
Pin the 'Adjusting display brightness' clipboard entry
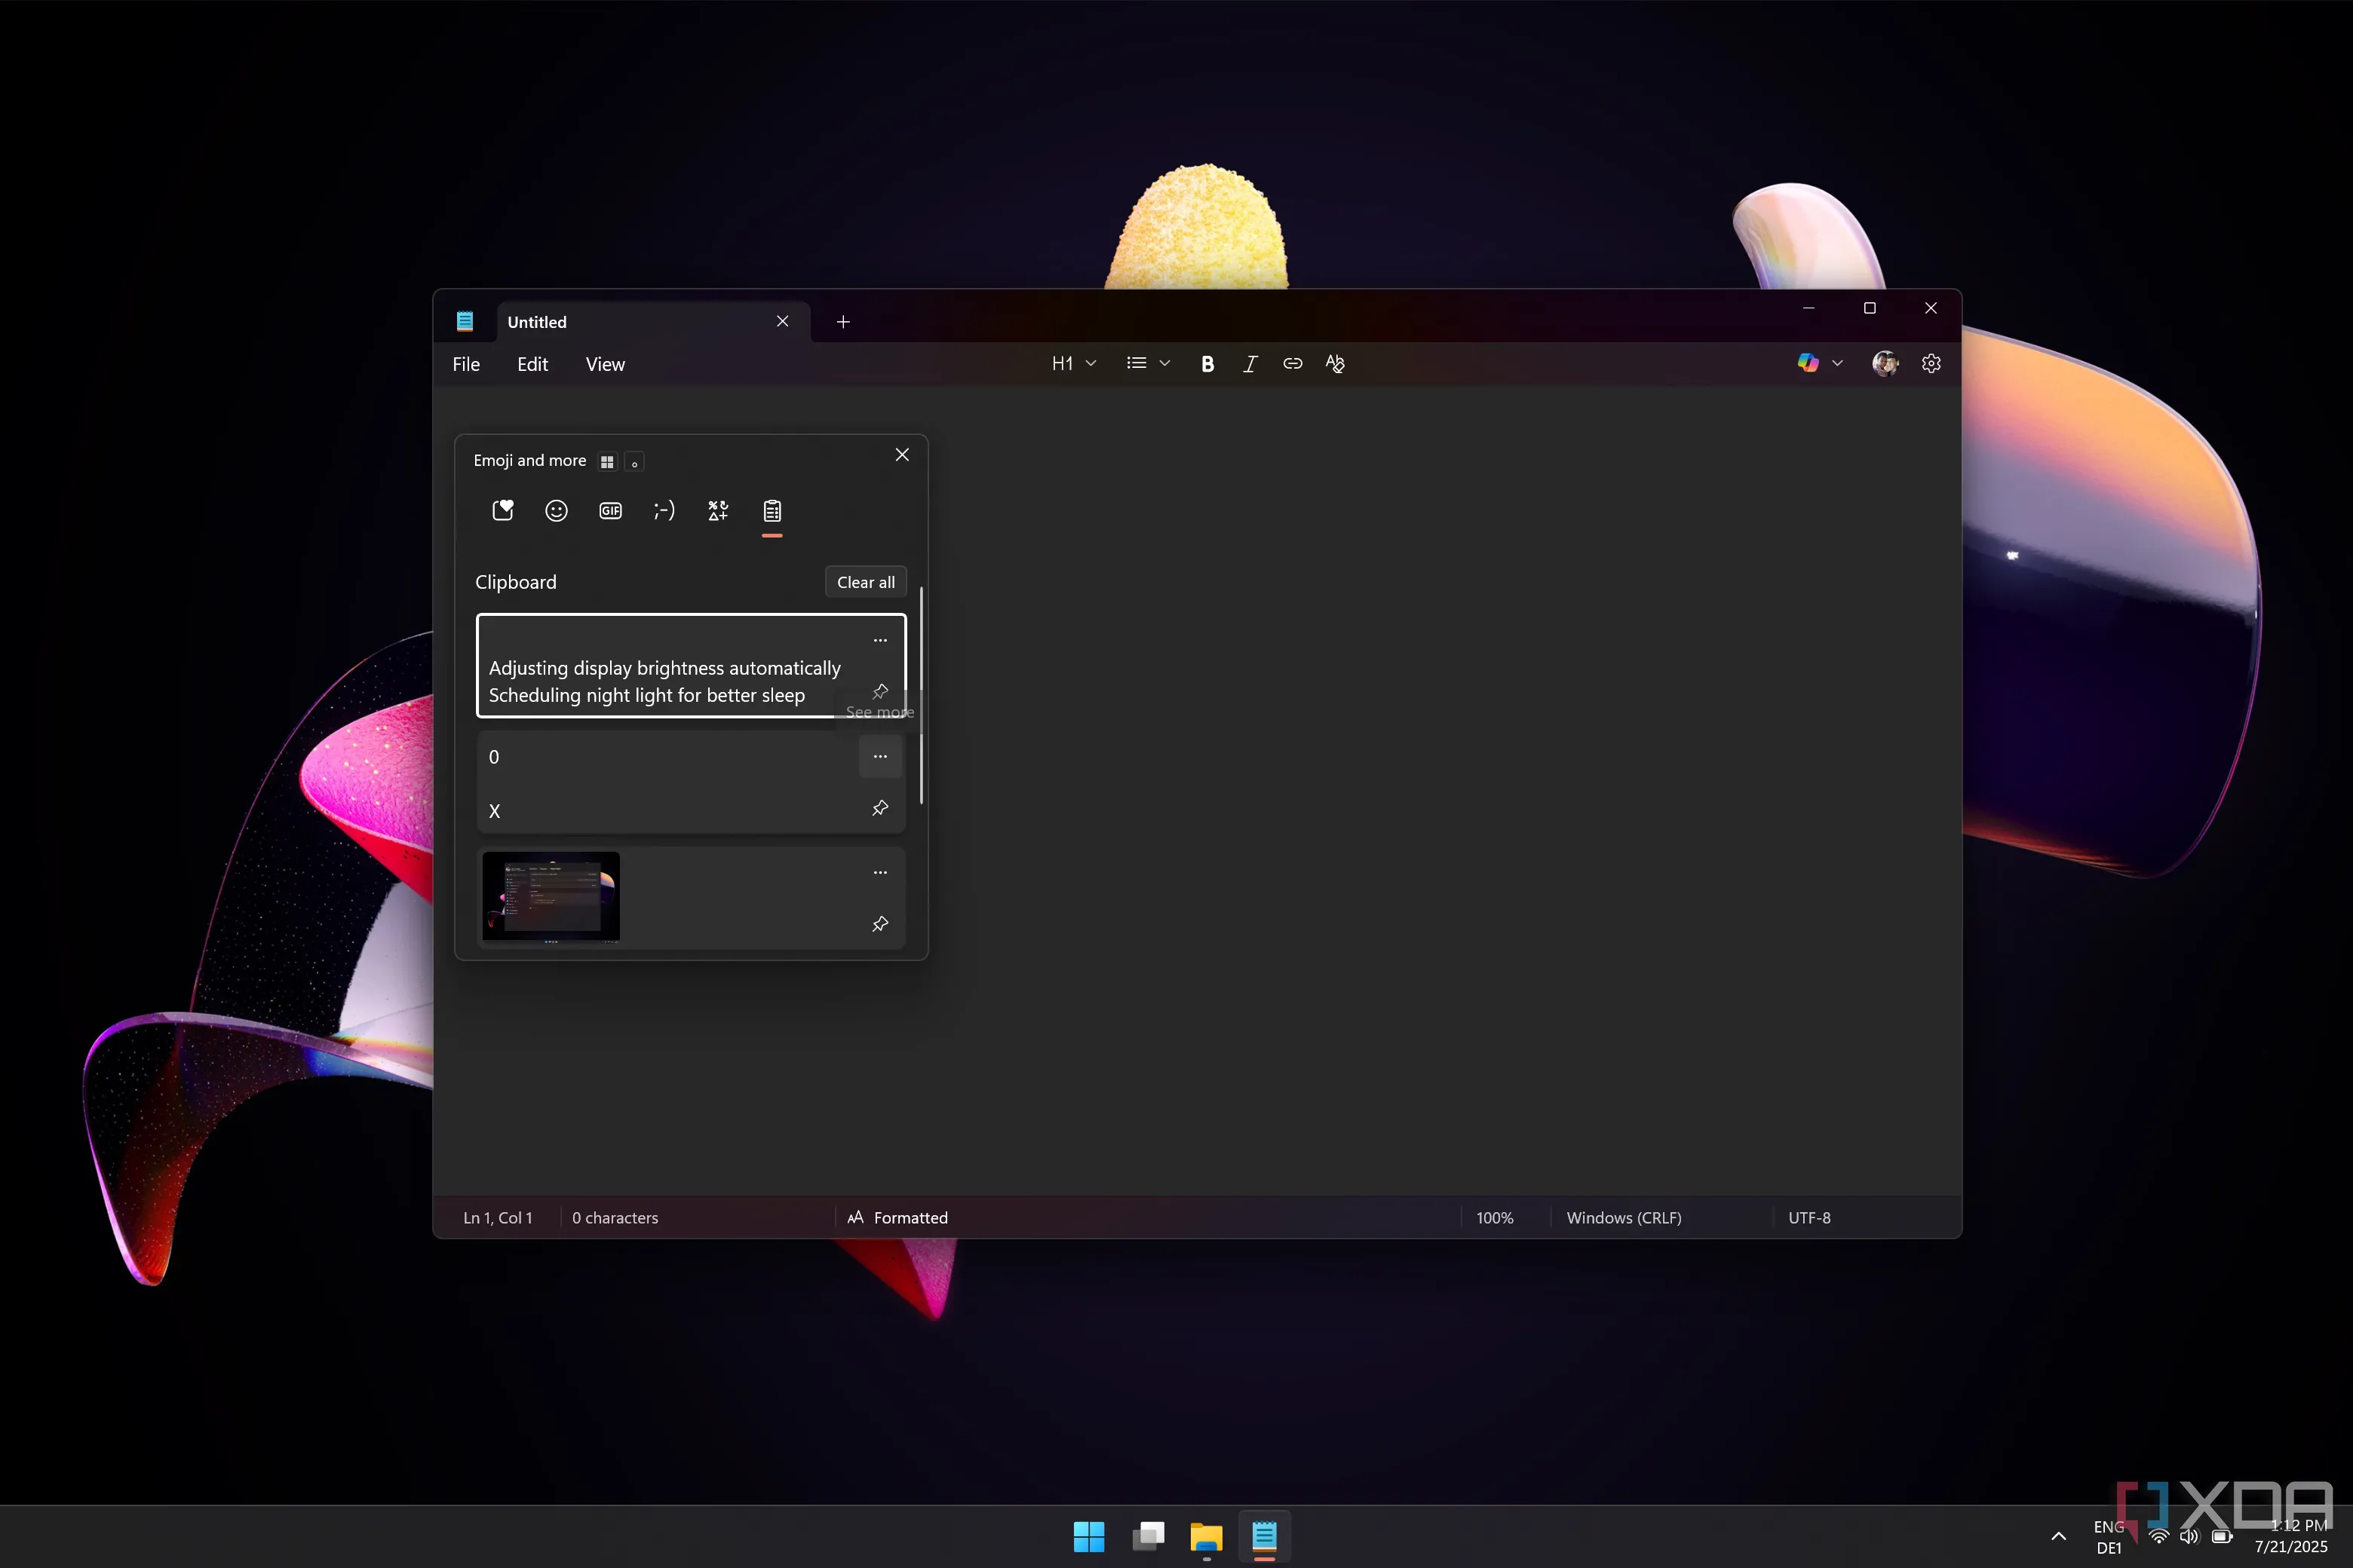[x=879, y=691]
